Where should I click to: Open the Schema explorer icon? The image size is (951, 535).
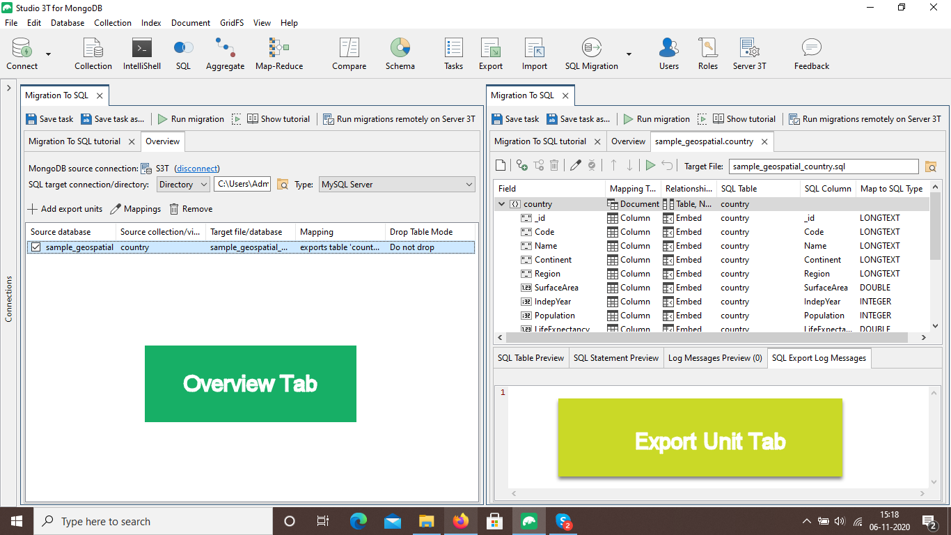click(x=400, y=54)
